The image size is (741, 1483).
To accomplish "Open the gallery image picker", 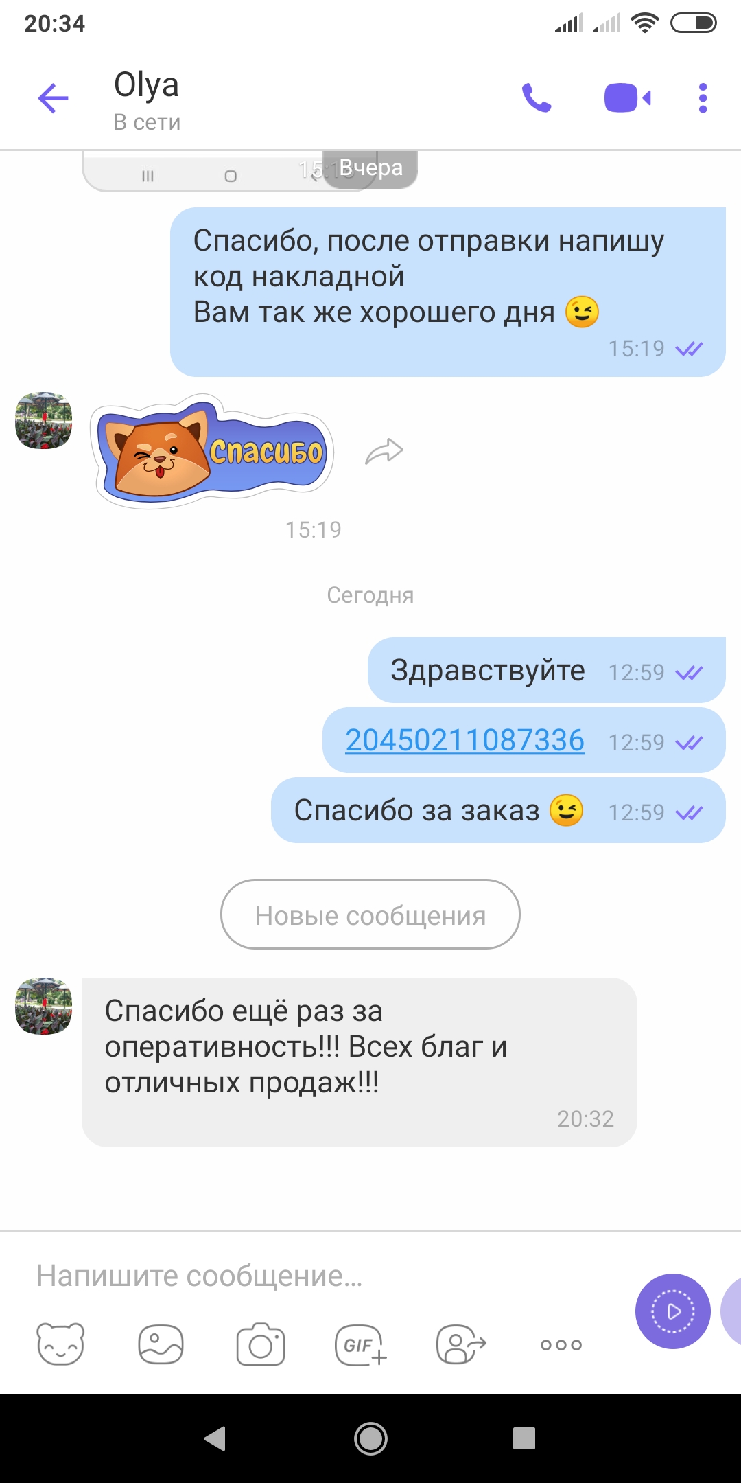I will [161, 1344].
